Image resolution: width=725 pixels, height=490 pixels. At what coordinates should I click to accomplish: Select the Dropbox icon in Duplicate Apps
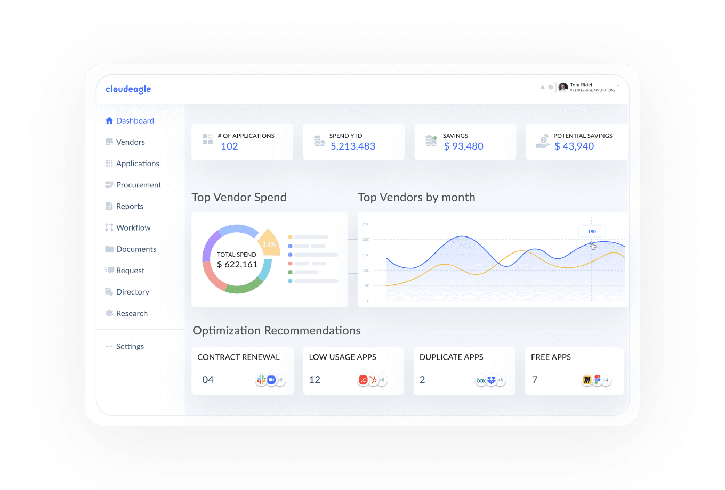491,380
